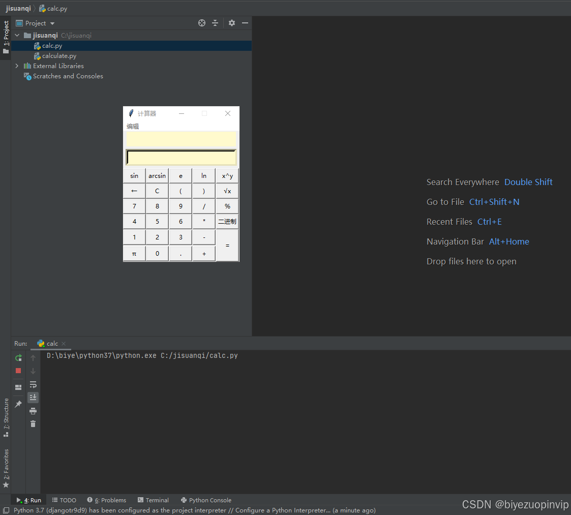Image resolution: width=571 pixels, height=515 pixels.
Task: Open the 1: Project side tab
Action: coord(6,37)
